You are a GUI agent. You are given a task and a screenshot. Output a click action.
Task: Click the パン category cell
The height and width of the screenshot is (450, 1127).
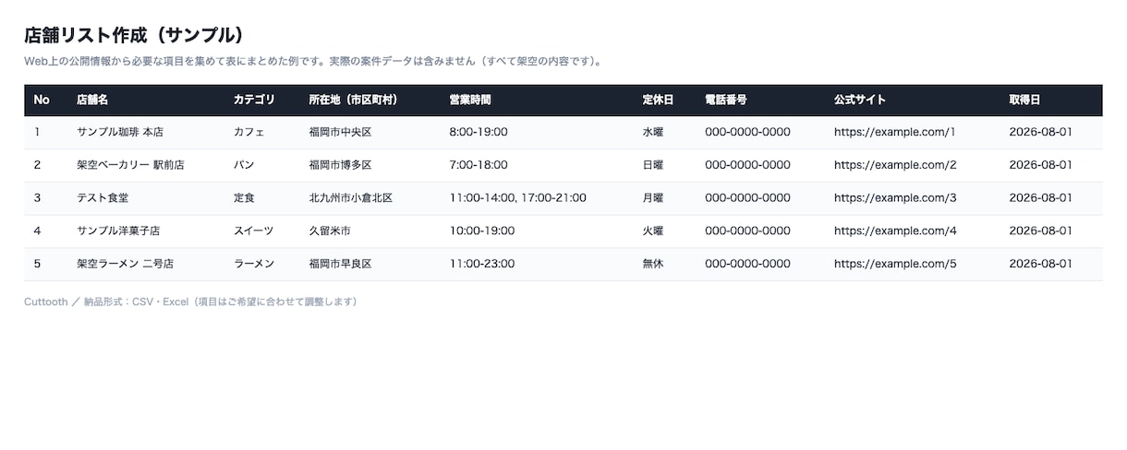tap(244, 165)
